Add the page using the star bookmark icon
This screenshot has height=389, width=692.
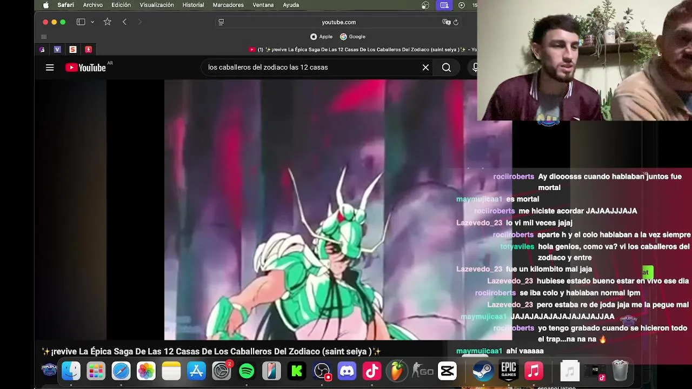(107, 22)
